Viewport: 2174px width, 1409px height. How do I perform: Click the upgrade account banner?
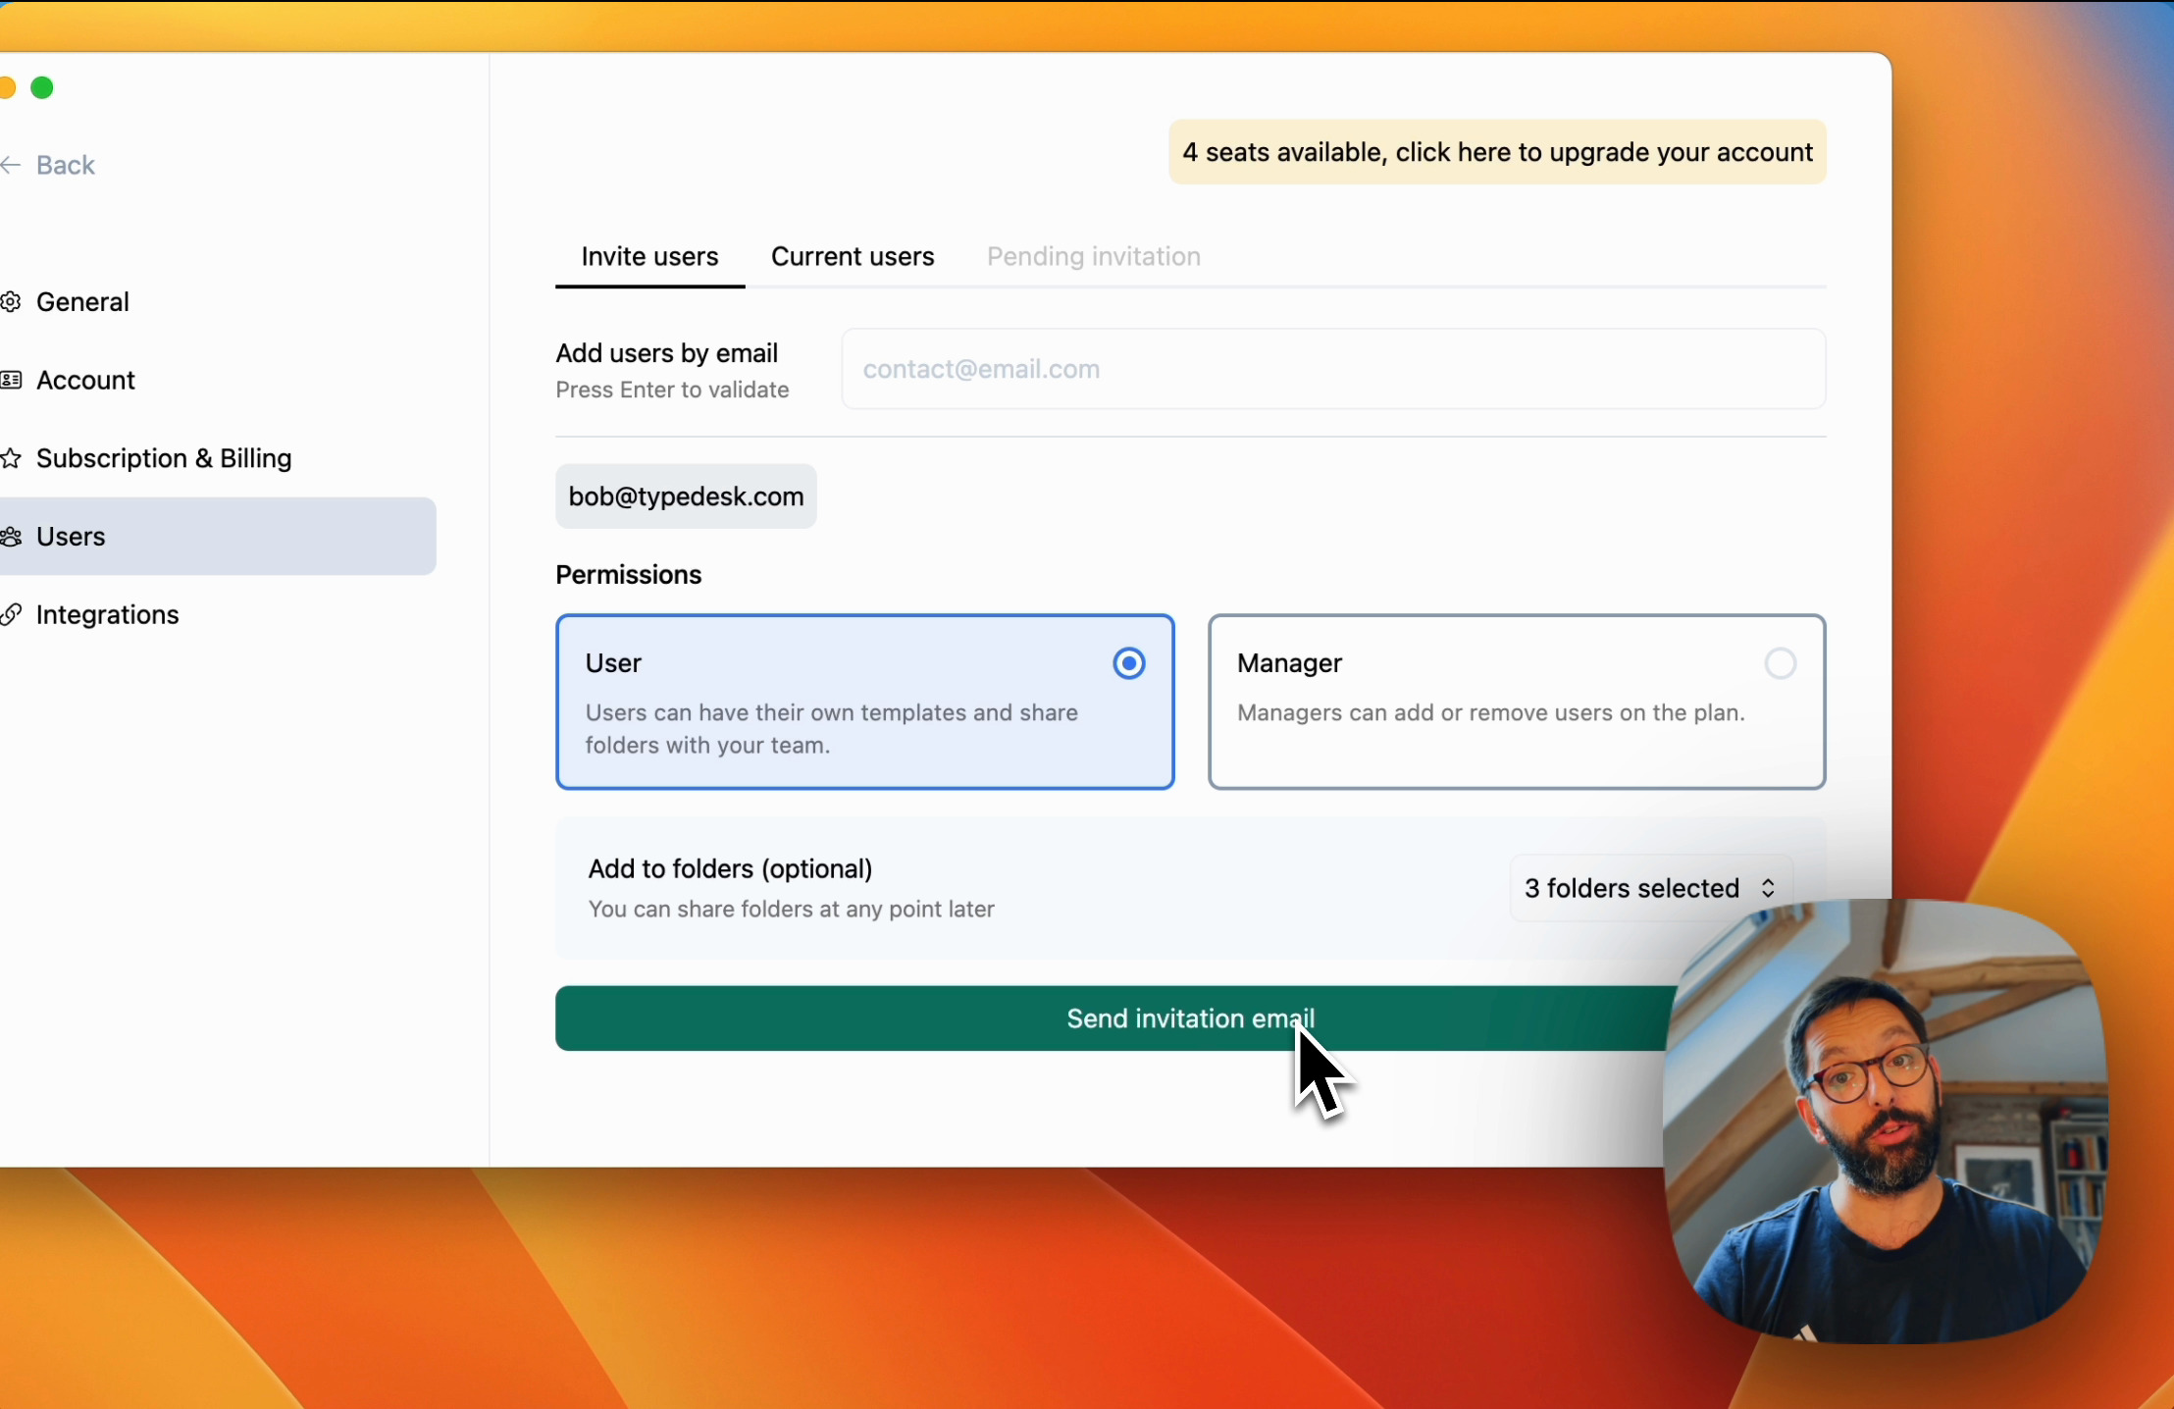pyautogui.click(x=1496, y=152)
